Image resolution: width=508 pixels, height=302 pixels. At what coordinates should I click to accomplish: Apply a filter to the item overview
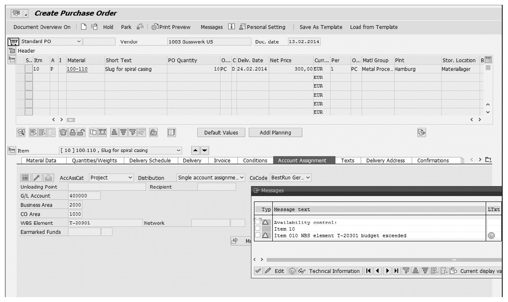[x=132, y=133]
